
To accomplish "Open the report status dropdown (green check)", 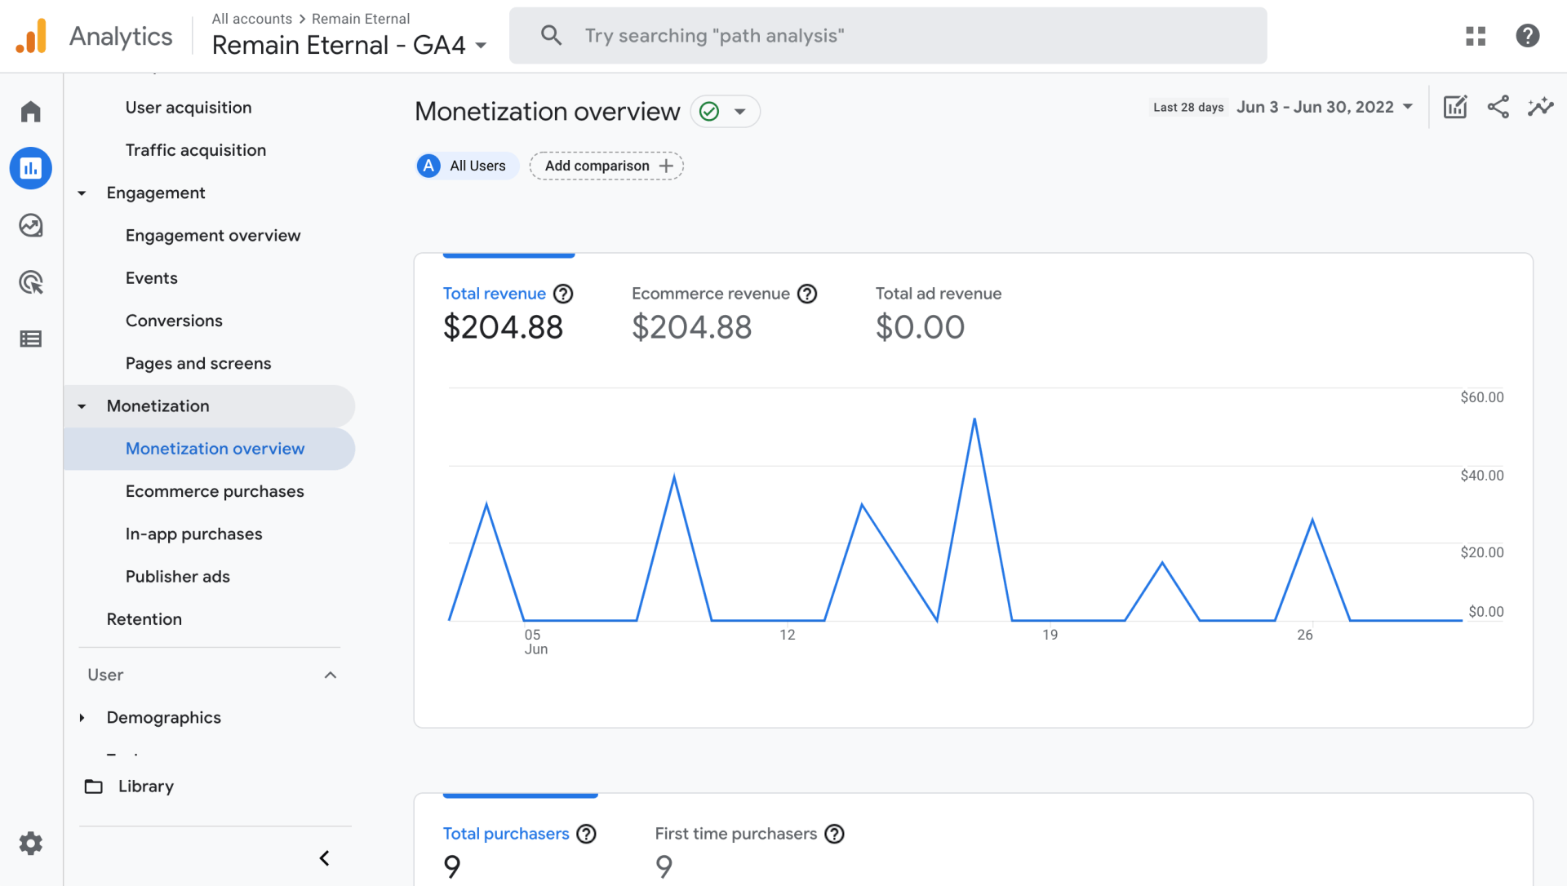I will (x=725, y=112).
